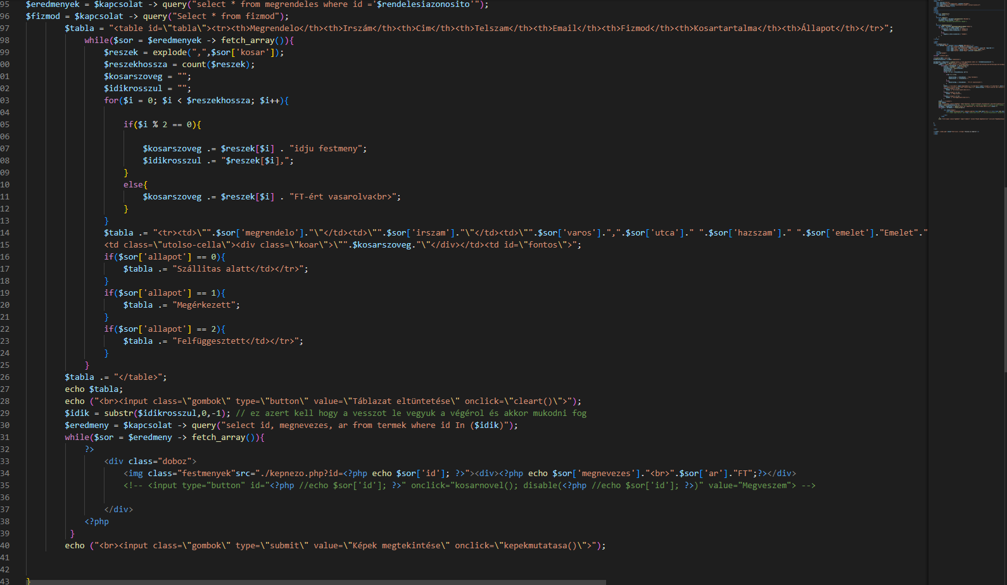Viewport: 1007px width, 585px height.
Task: Click the "</table>" closing string line
Action: (116, 377)
